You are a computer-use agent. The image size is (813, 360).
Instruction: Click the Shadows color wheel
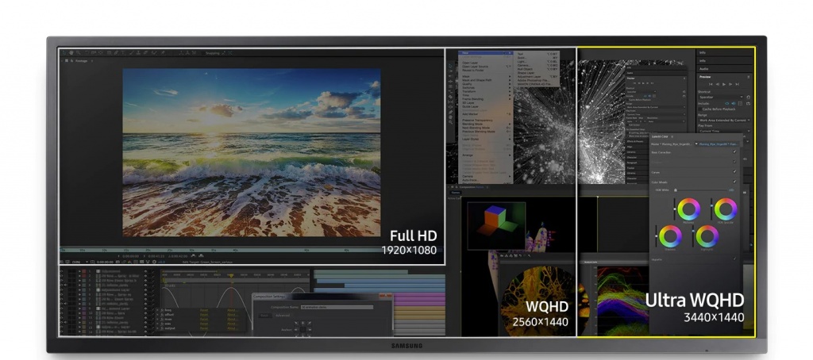669,236
